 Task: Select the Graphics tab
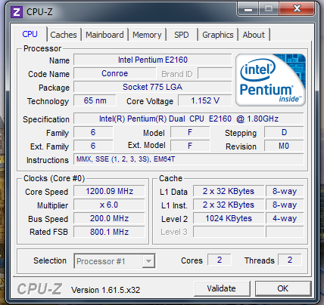click(218, 35)
